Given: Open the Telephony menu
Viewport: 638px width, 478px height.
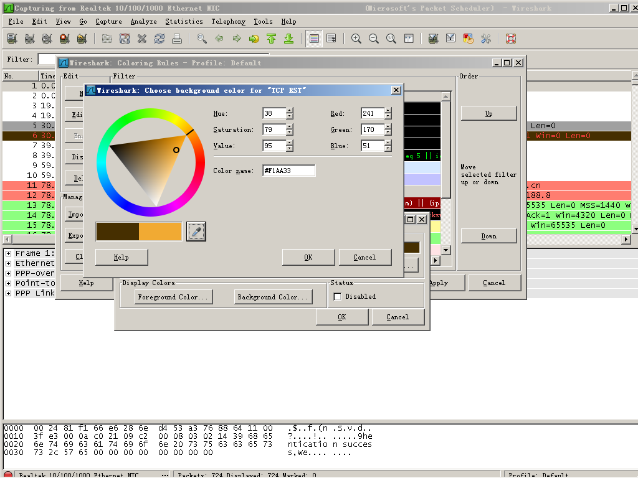Looking at the screenshot, I should 228,22.
